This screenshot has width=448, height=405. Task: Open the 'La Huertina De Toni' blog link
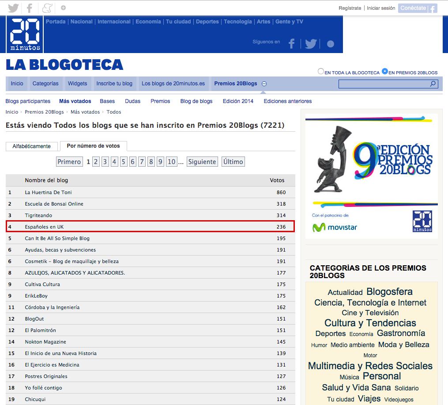coord(48,192)
